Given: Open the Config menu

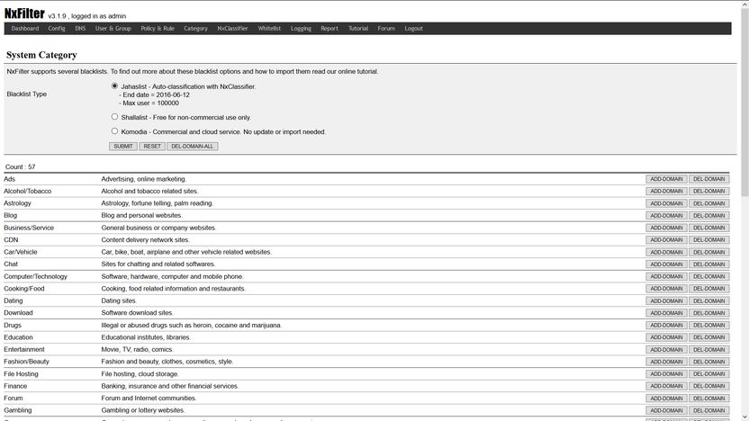Looking at the screenshot, I should tap(57, 29).
